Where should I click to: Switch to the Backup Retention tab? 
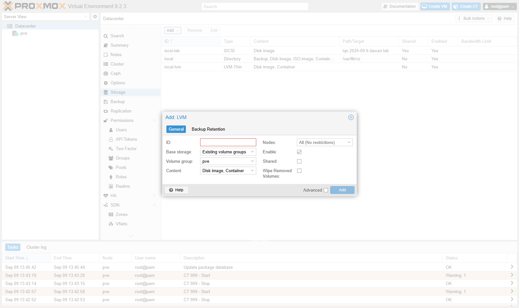click(208, 129)
